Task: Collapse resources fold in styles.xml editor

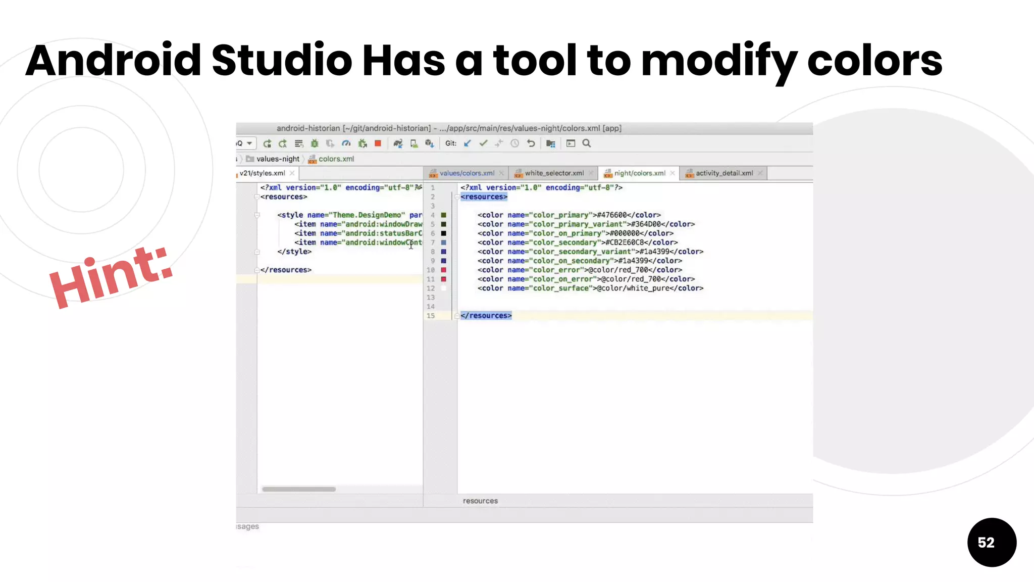Action: (x=257, y=197)
